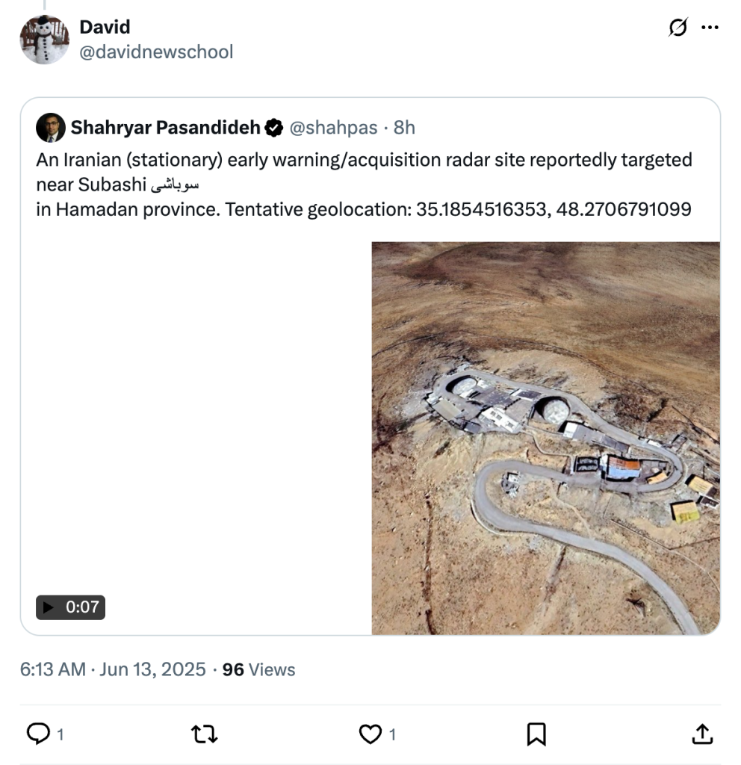Screen dimensions: 741x765
Task: Click the reply speech bubble icon
Action: point(38,734)
